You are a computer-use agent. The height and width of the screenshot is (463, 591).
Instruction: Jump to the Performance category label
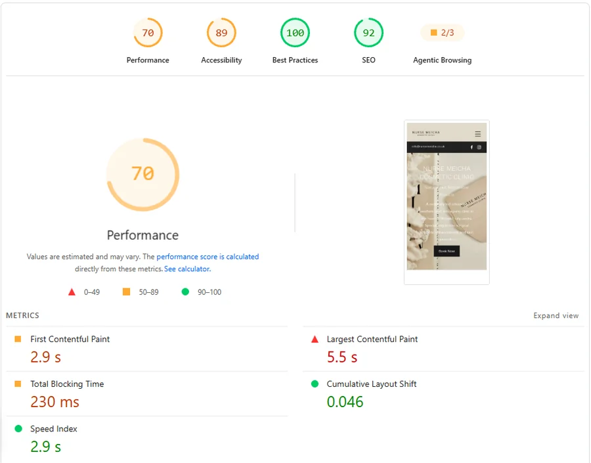click(148, 60)
